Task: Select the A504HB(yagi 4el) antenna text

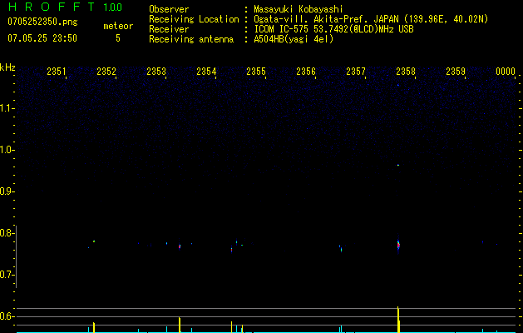Action: click(x=294, y=39)
